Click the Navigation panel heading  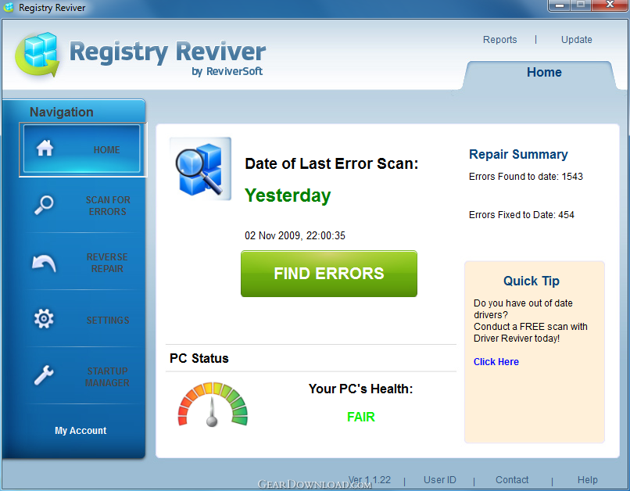[62, 112]
